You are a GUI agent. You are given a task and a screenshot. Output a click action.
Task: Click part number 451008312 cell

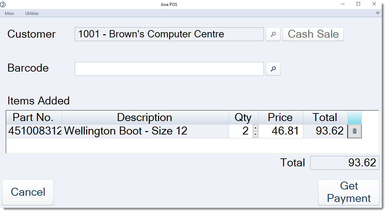click(x=34, y=131)
